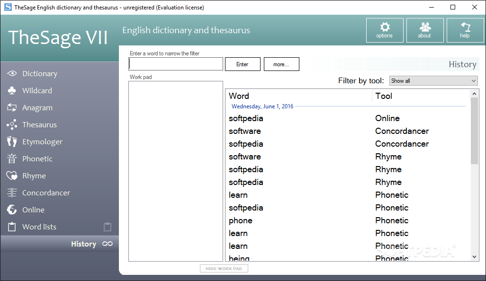Open the Rhyme tool label

click(x=34, y=176)
